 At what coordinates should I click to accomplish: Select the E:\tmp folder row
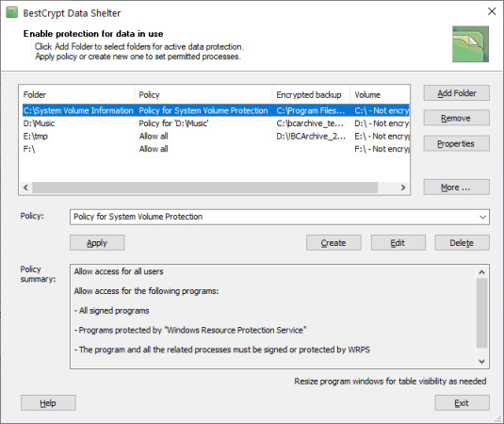216,137
